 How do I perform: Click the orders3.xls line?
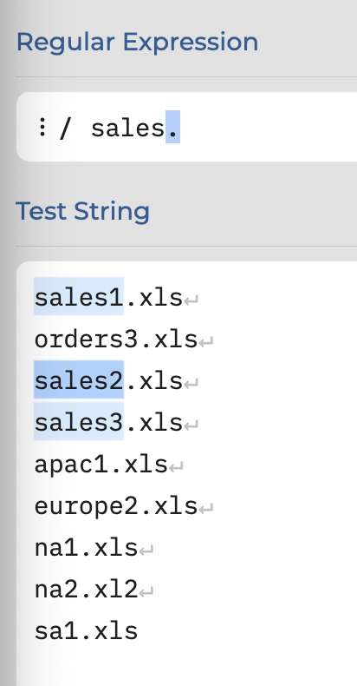click(x=116, y=340)
